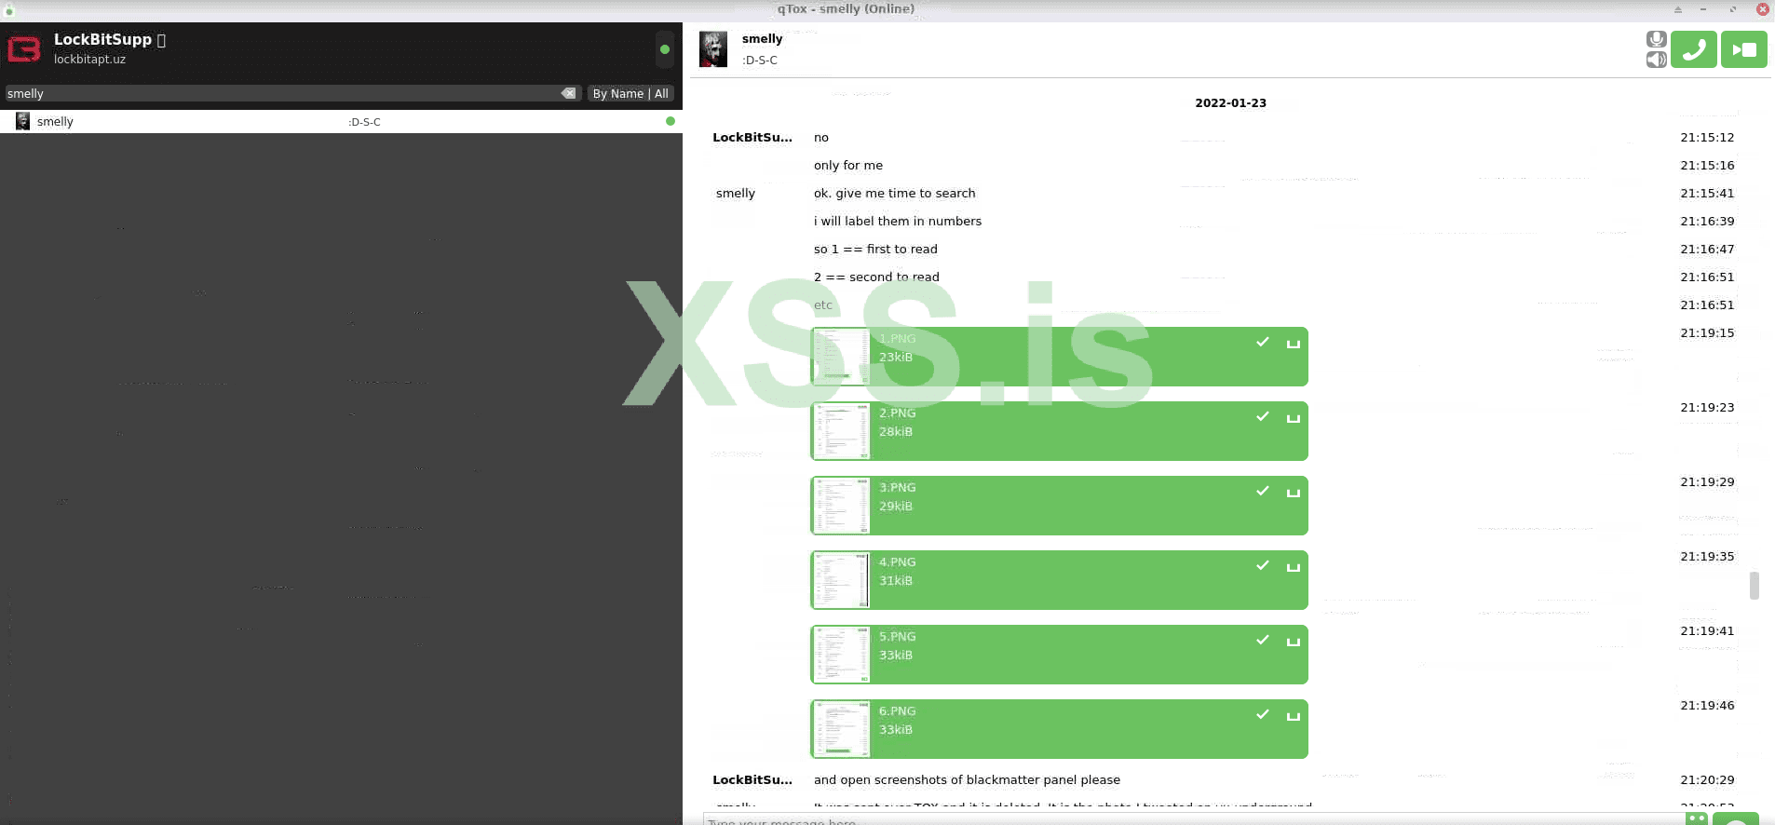Viewport: 1775px width, 825px height.
Task: Open folder containing 6.PNG
Action: (x=1294, y=716)
